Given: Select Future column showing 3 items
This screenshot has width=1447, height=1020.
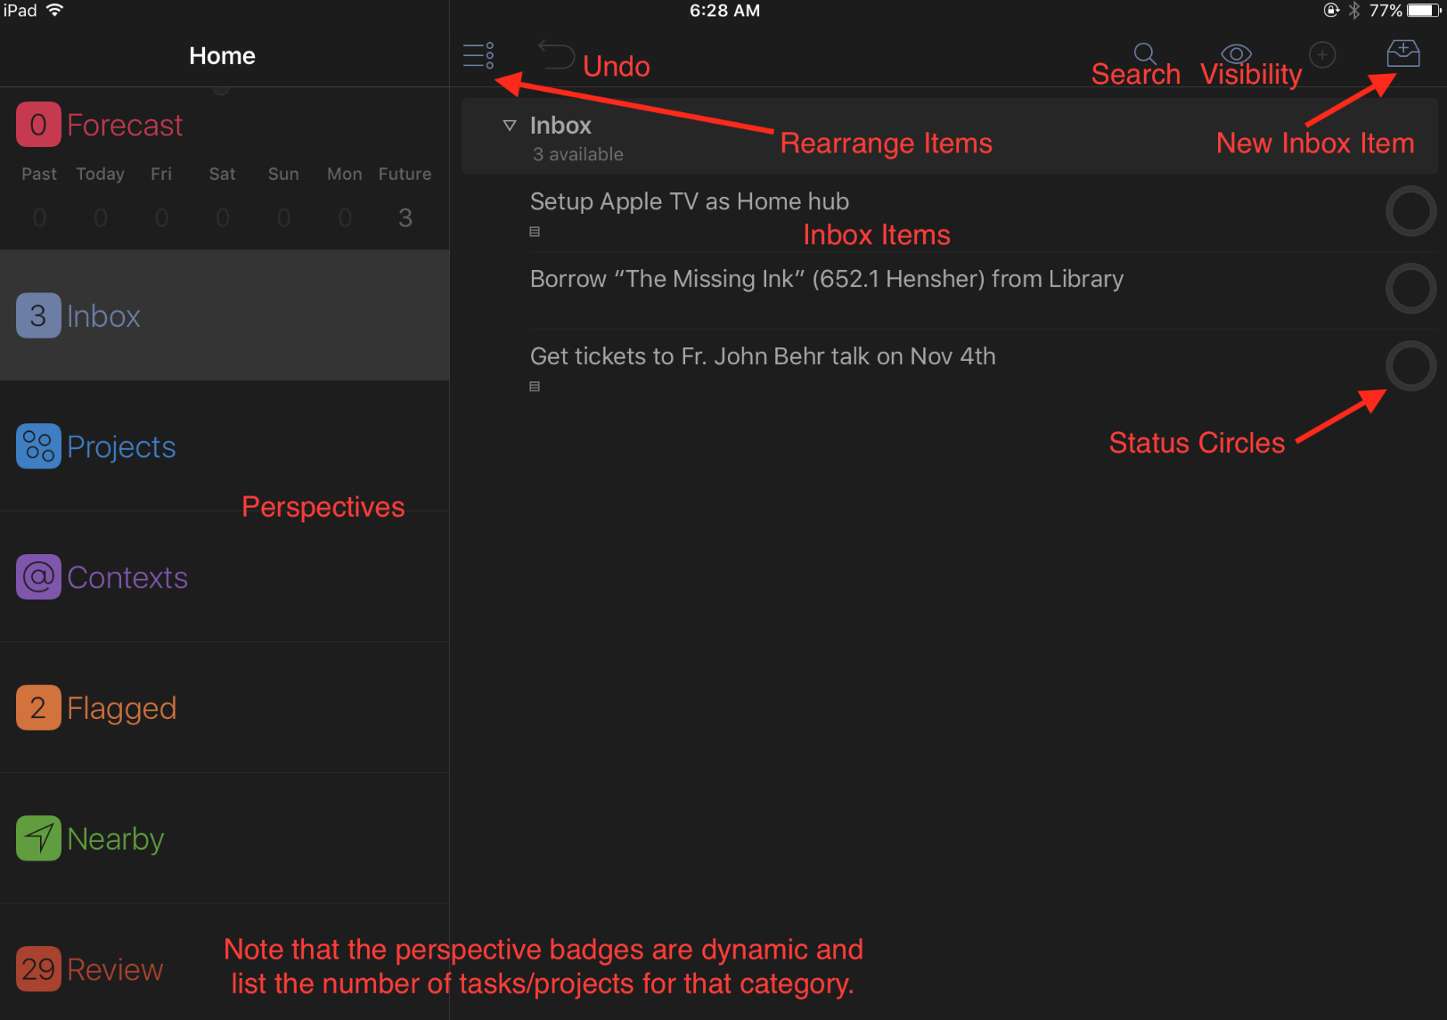Looking at the screenshot, I should click(x=405, y=196).
